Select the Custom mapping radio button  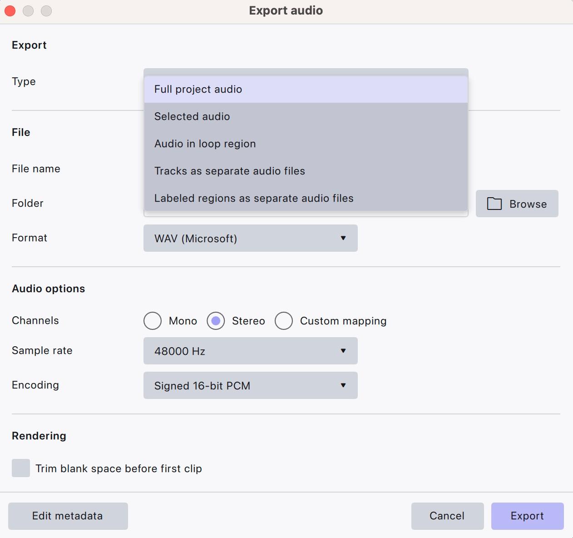point(284,321)
